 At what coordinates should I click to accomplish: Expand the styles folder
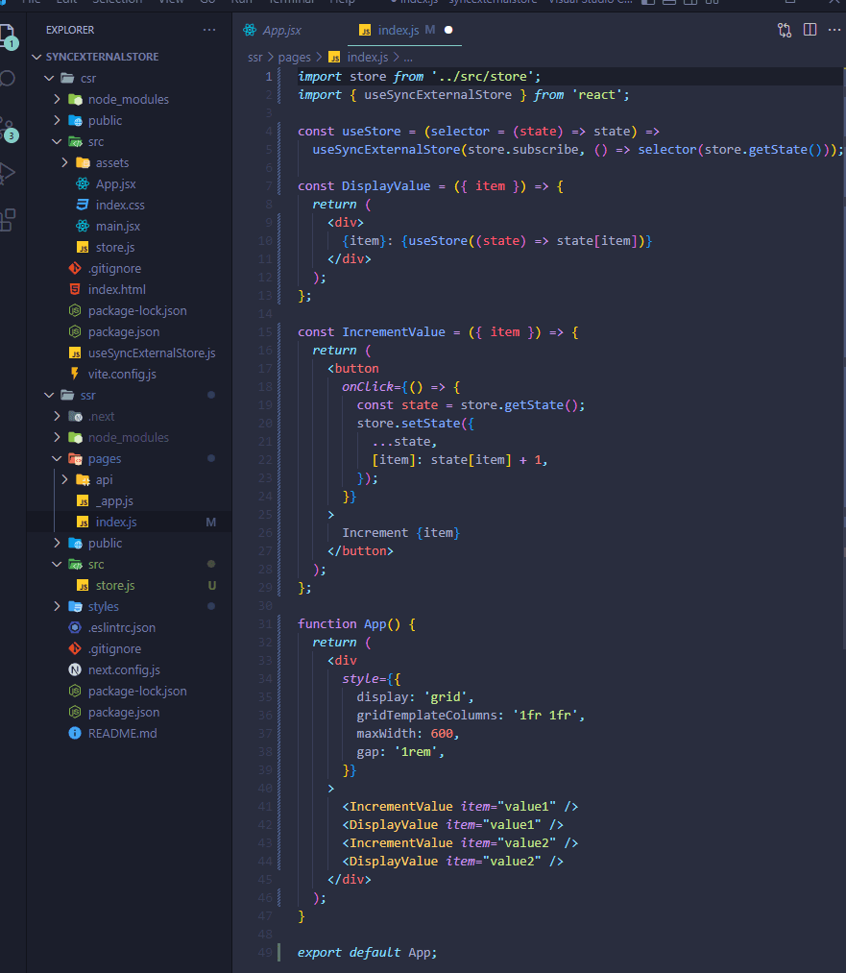point(103,606)
